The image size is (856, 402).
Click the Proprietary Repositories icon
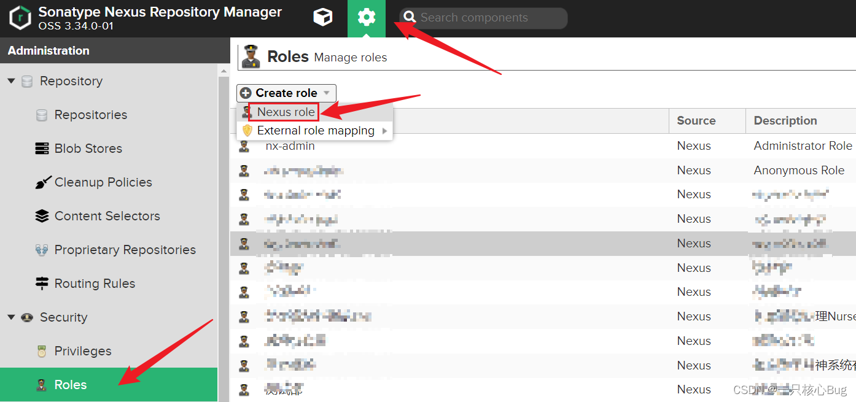click(x=42, y=250)
